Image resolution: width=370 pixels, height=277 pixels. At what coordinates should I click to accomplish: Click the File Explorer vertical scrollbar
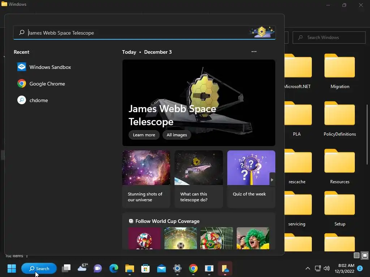pos(367,135)
